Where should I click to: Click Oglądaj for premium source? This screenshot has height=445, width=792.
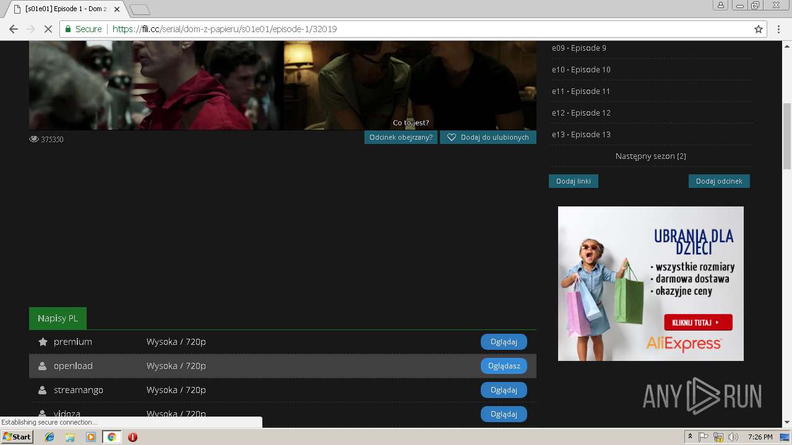point(504,342)
